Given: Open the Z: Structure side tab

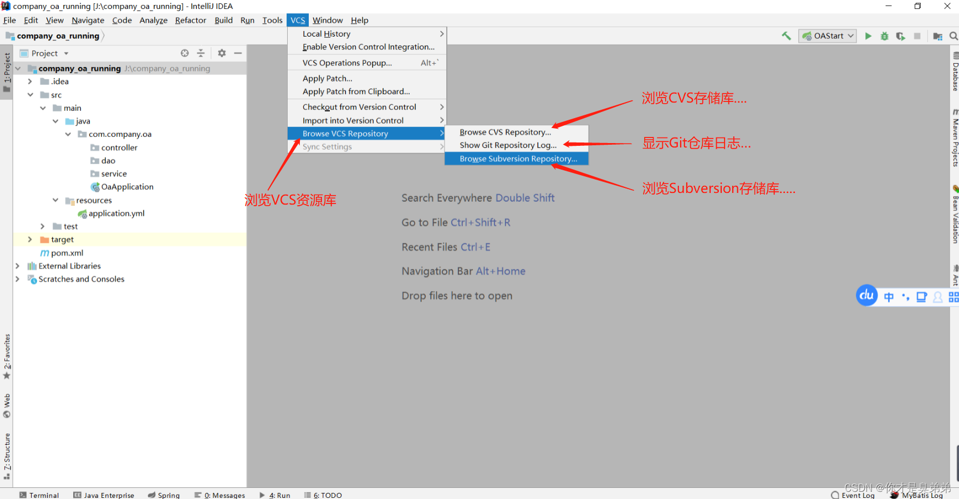Looking at the screenshot, I should (x=7, y=456).
